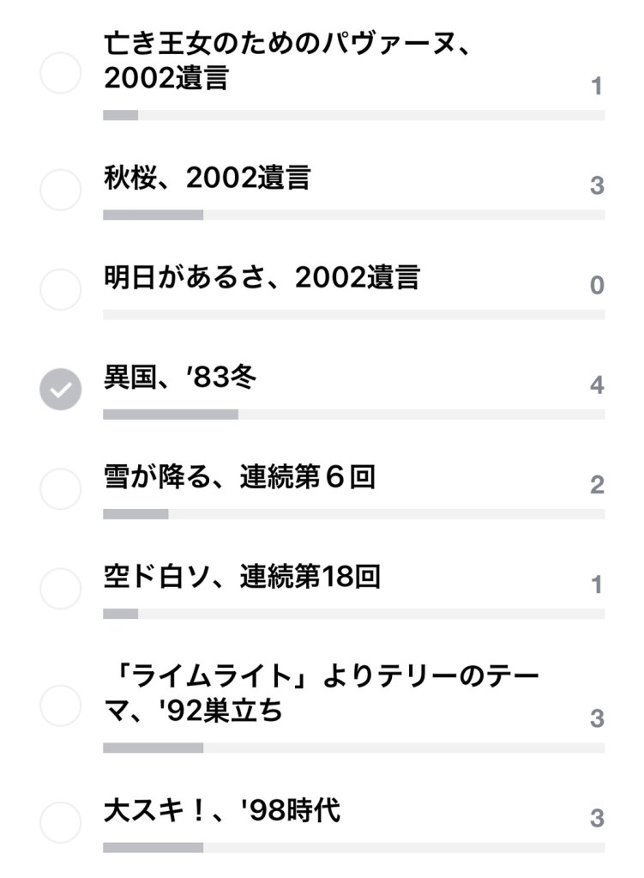Select the 秋桜、2002遺言 radio button
644x878 pixels.
tap(61, 191)
